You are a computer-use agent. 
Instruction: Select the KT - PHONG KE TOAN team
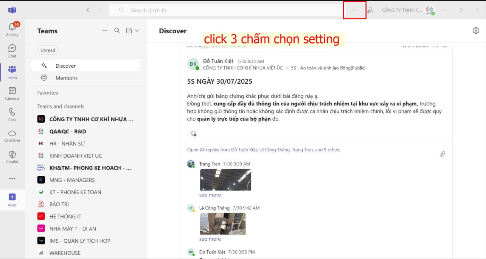pyautogui.click(x=86, y=192)
